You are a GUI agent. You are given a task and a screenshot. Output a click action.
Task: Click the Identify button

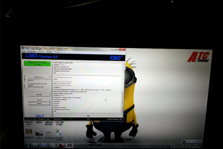pos(39,95)
